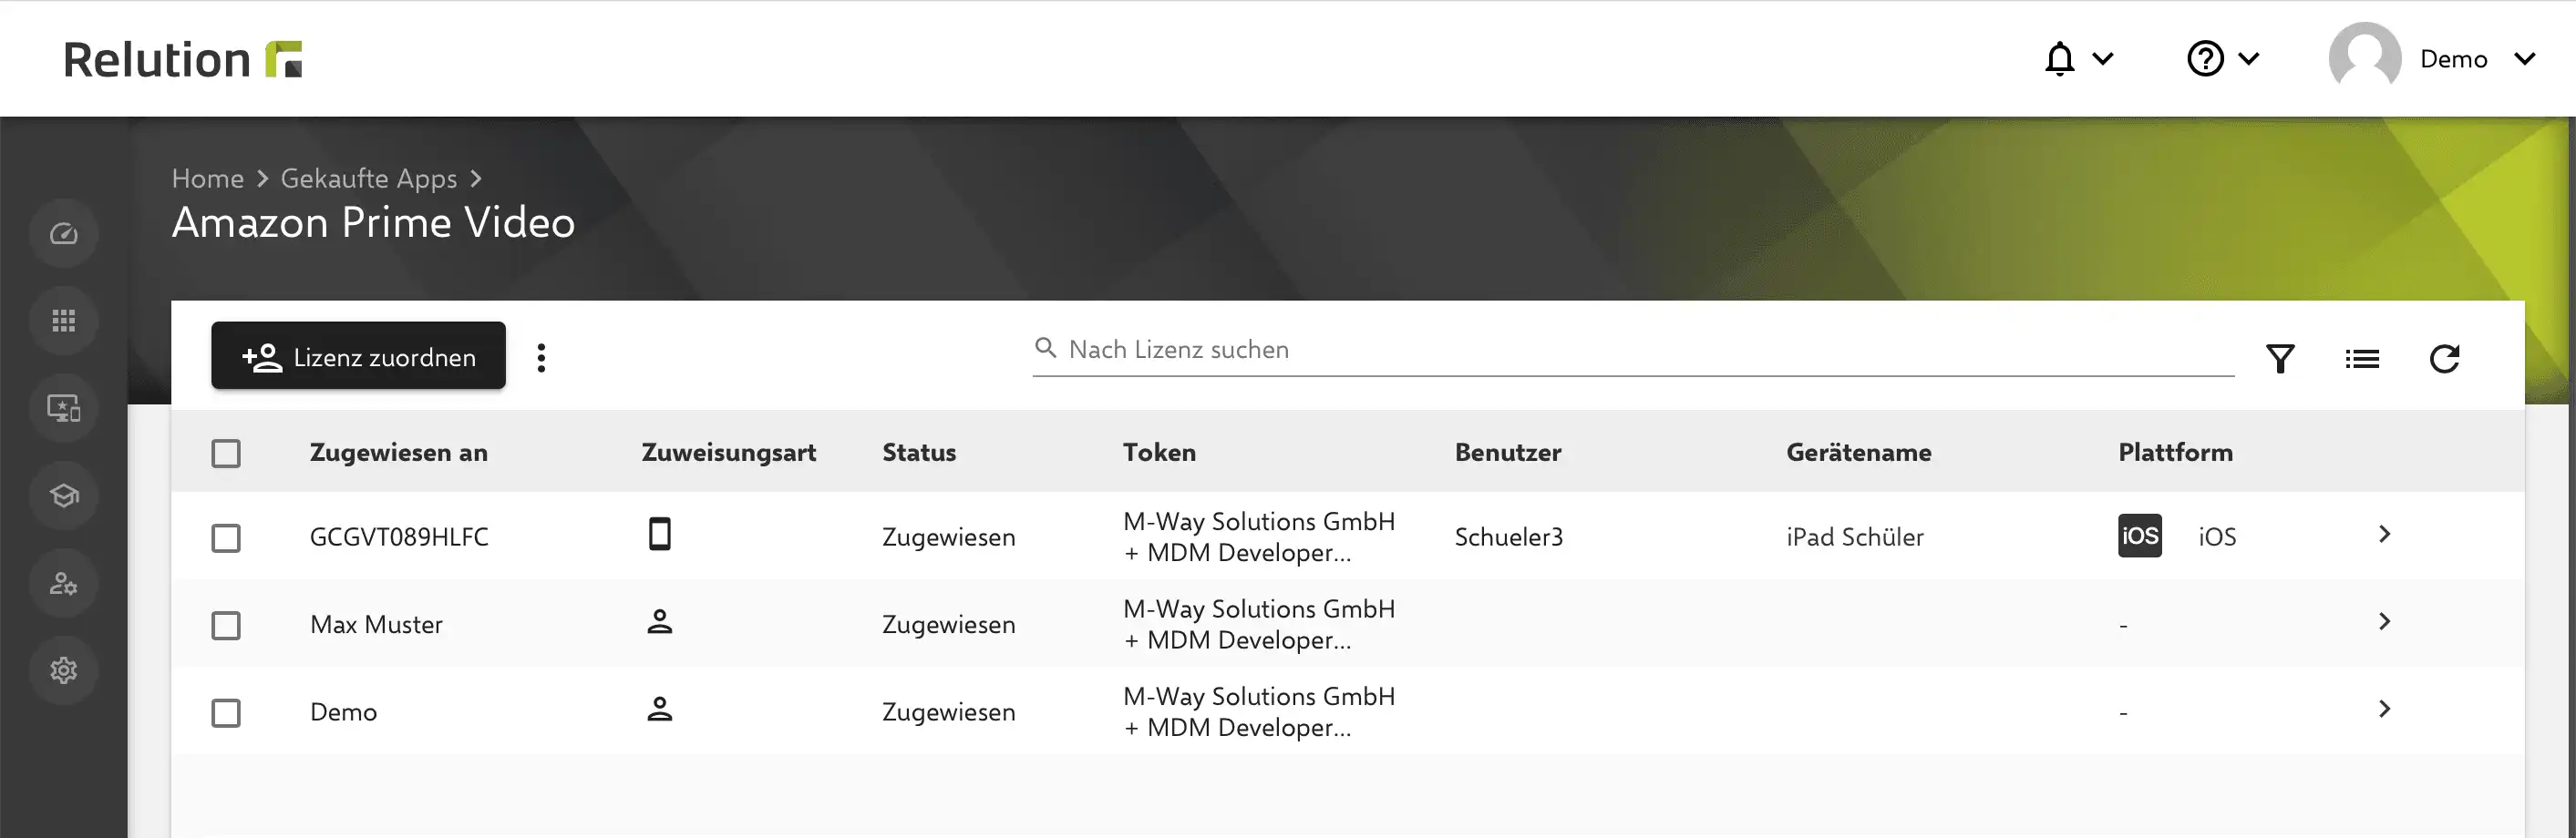Click the Lizenz zuordnen button

tap(358, 355)
